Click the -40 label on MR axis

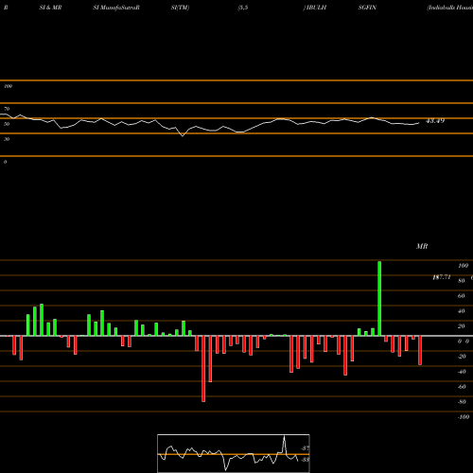click(462, 372)
